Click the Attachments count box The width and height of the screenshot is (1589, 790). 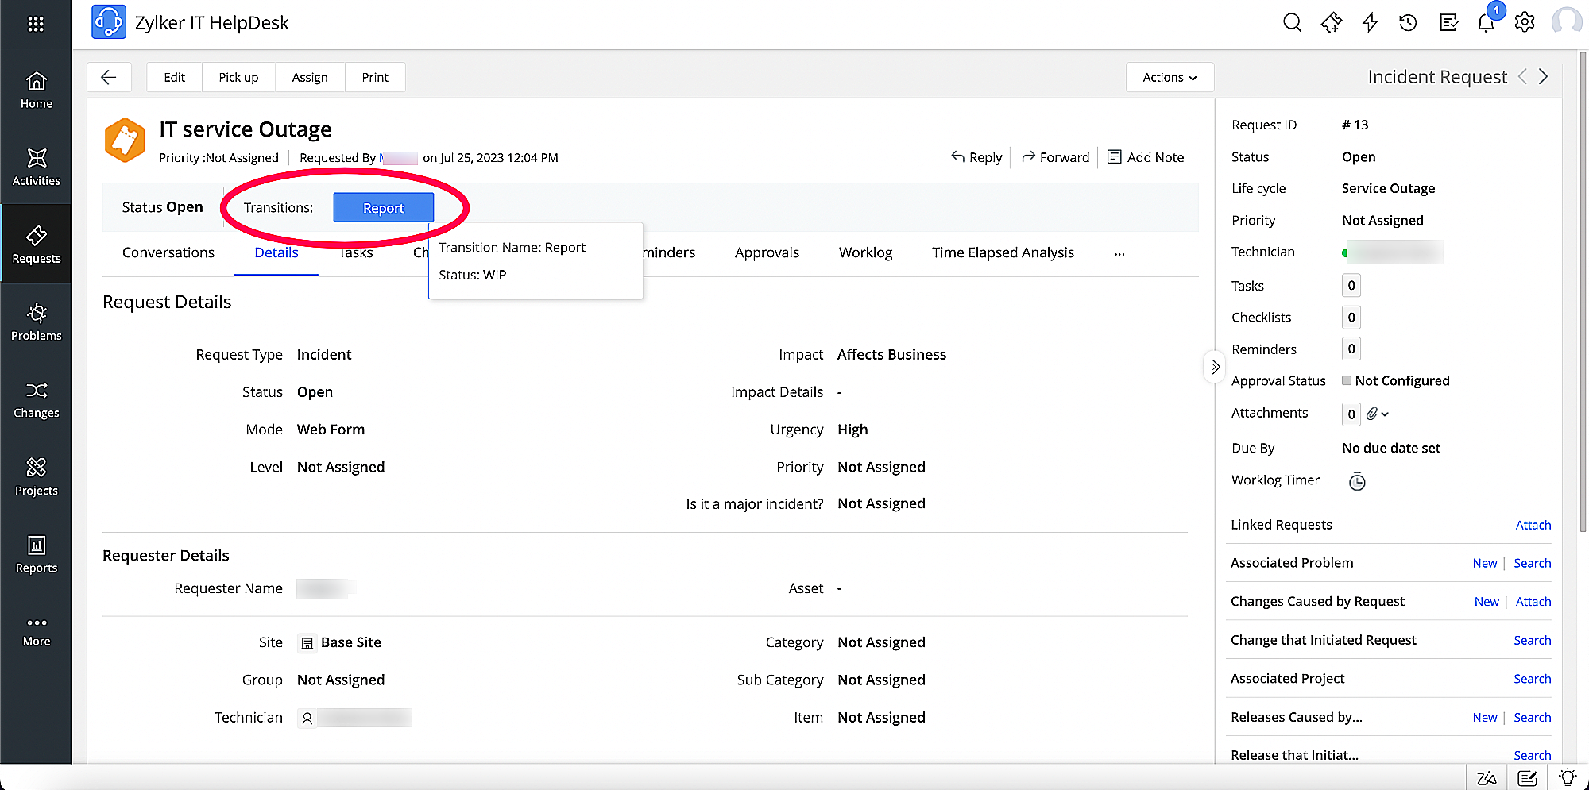(1351, 414)
